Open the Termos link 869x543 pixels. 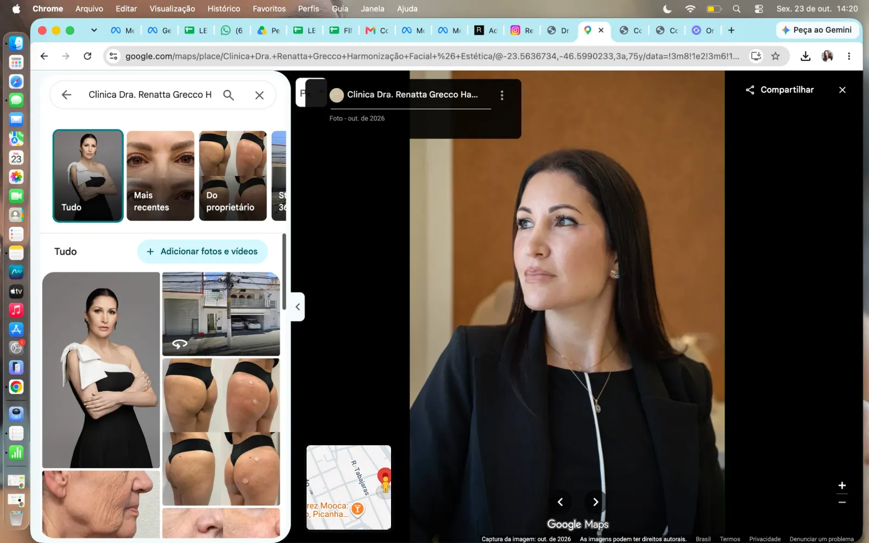click(730, 539)
